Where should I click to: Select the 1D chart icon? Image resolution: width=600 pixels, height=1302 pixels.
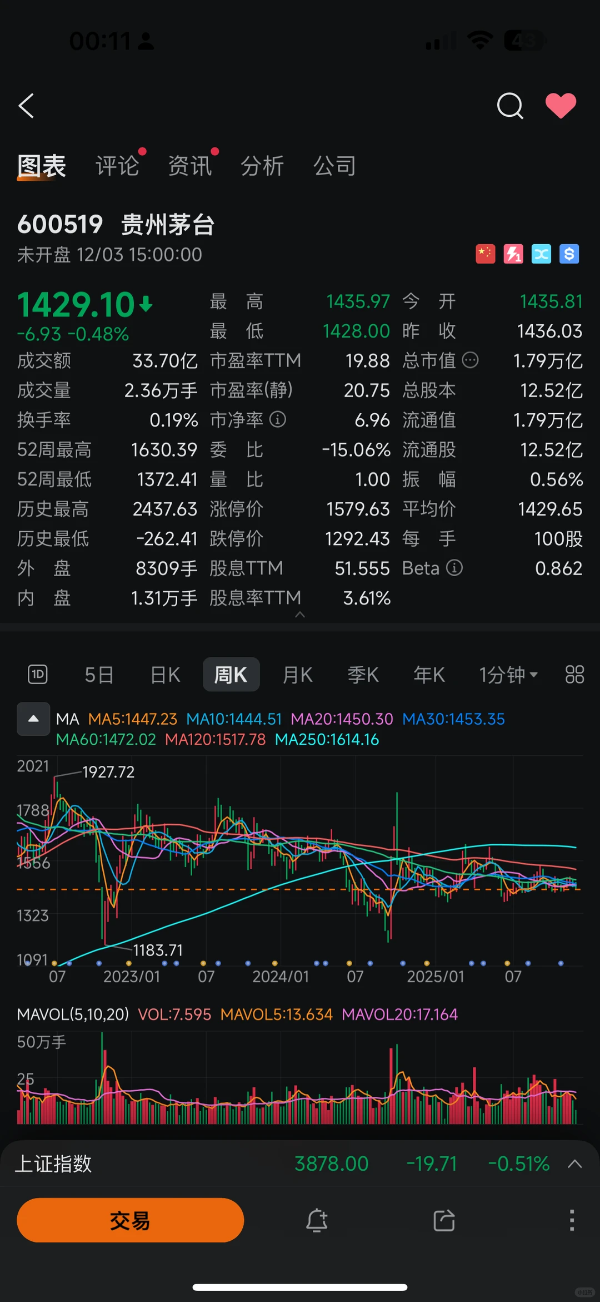(x=38, y=675)
